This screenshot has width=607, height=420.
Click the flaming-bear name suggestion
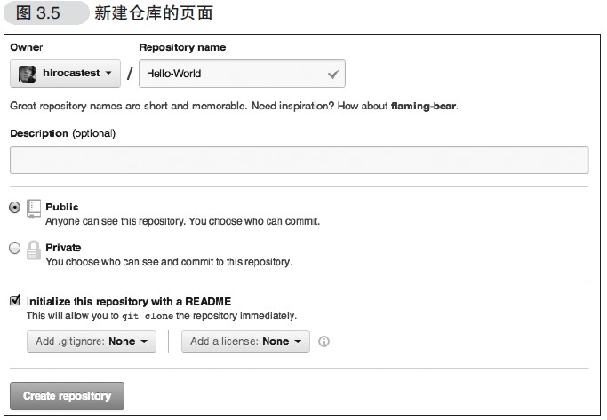pyautogui.click(x=423, y=106)
